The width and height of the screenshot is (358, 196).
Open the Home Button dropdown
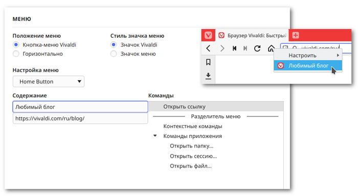pos(49,82)
